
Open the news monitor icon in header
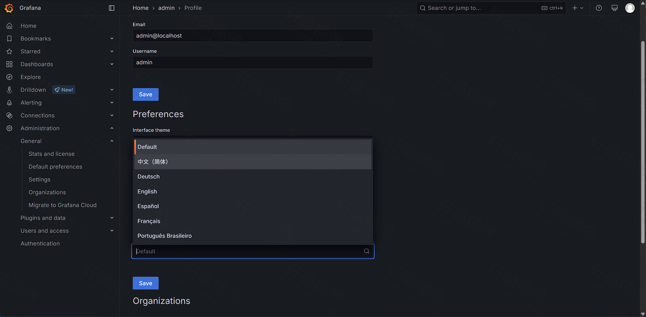point(614,8)
